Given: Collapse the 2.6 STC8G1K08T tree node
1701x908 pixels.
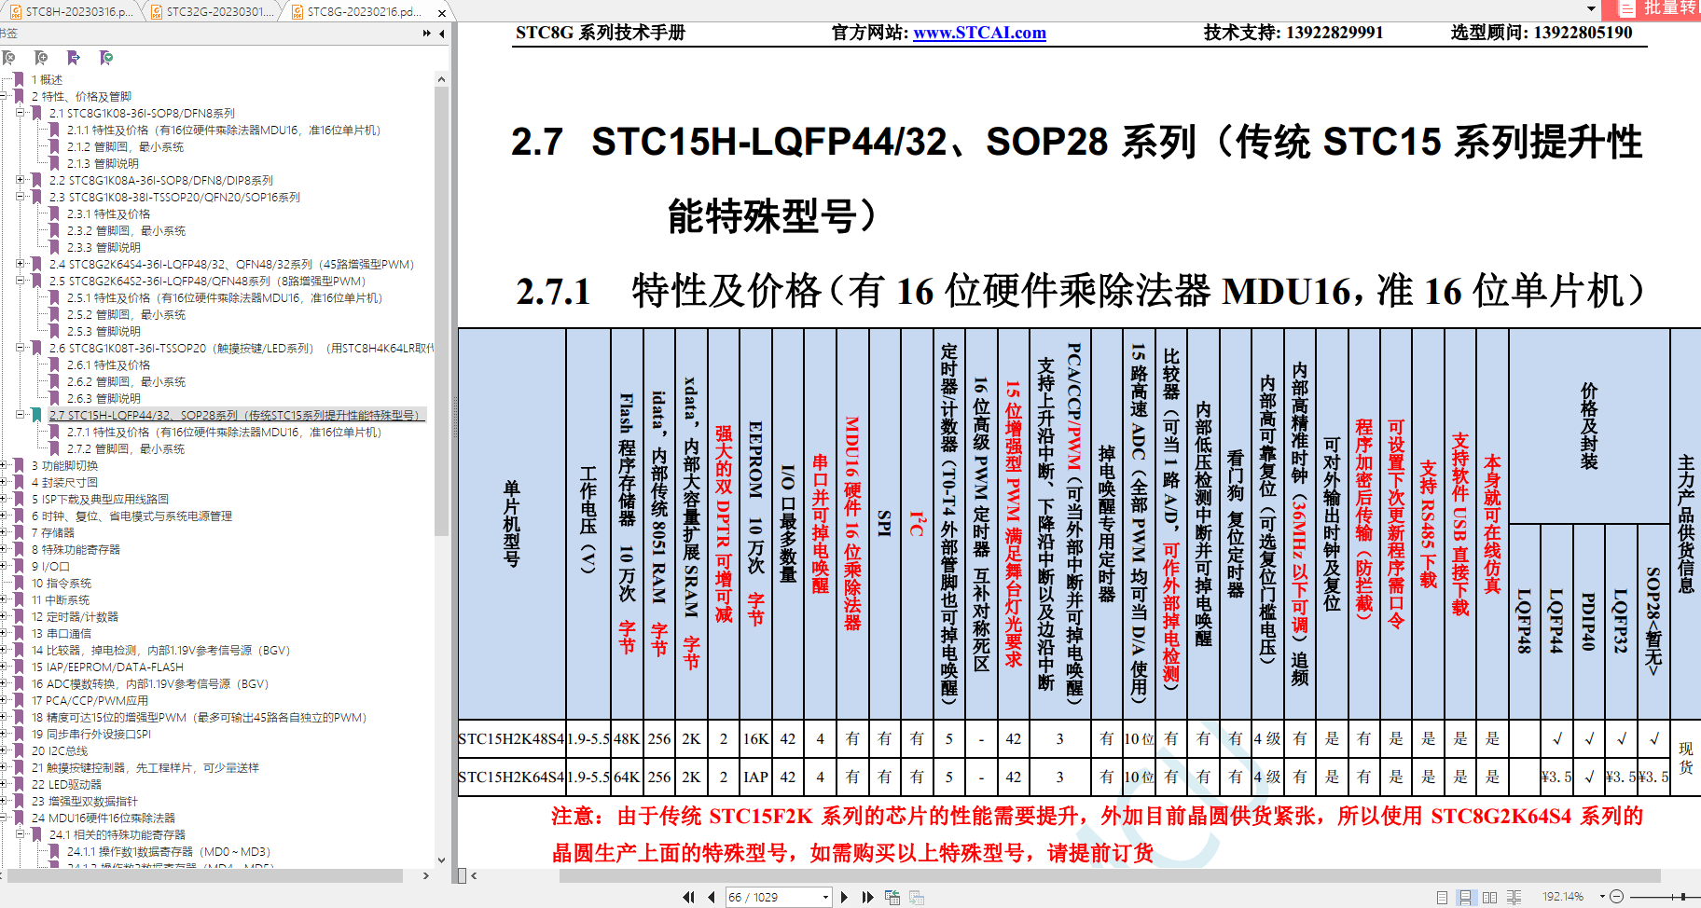Looking at the screenshot, I should point(20,348).
